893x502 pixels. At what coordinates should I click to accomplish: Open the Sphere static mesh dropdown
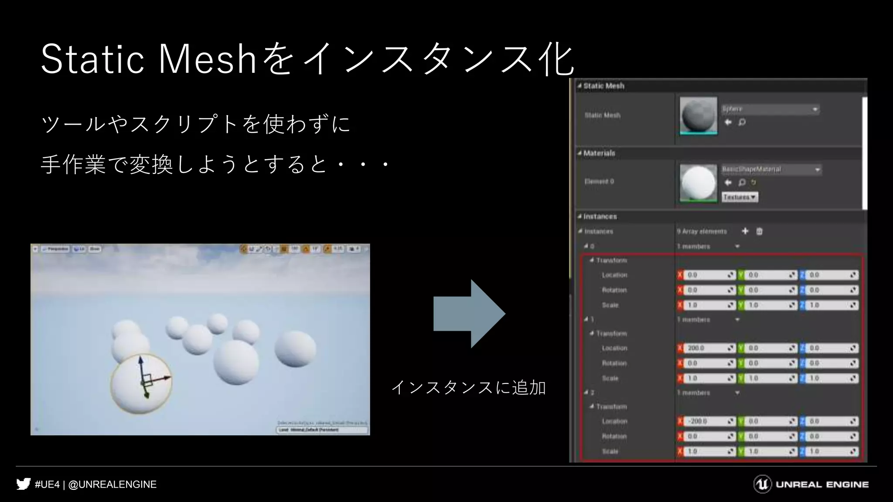pos(770,109)
